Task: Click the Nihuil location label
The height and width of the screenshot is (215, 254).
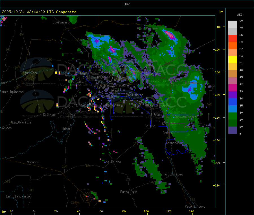Action: [x=67, y=129]
